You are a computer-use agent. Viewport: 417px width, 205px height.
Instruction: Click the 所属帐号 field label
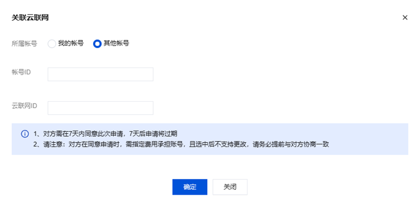tap(24, 44)
